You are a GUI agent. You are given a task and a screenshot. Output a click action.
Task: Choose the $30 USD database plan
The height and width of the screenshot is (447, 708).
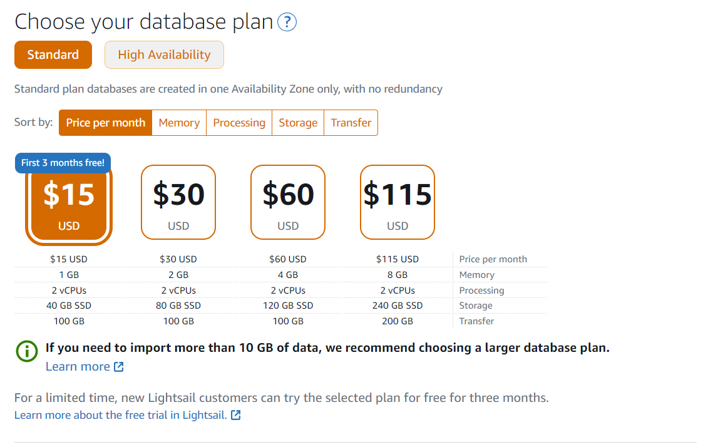(x=178, y=202)
